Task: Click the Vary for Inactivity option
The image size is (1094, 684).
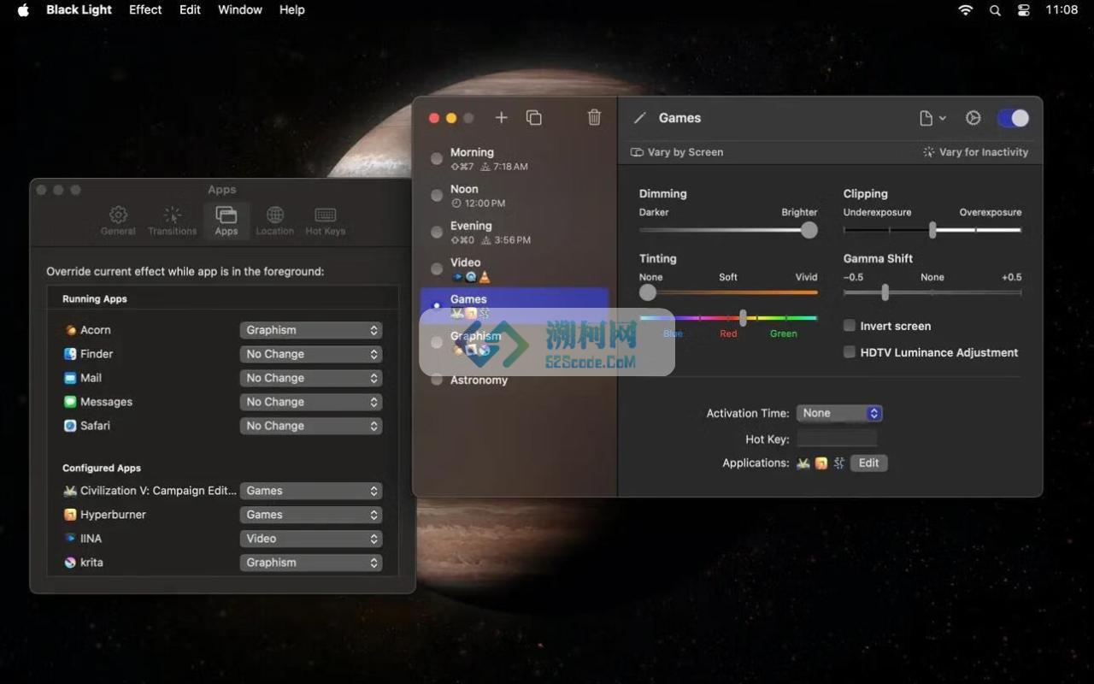Action: point(975,152)
